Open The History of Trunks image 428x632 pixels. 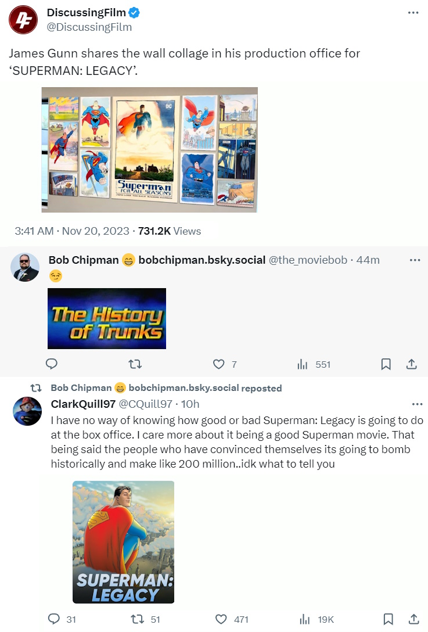(107, 318)
